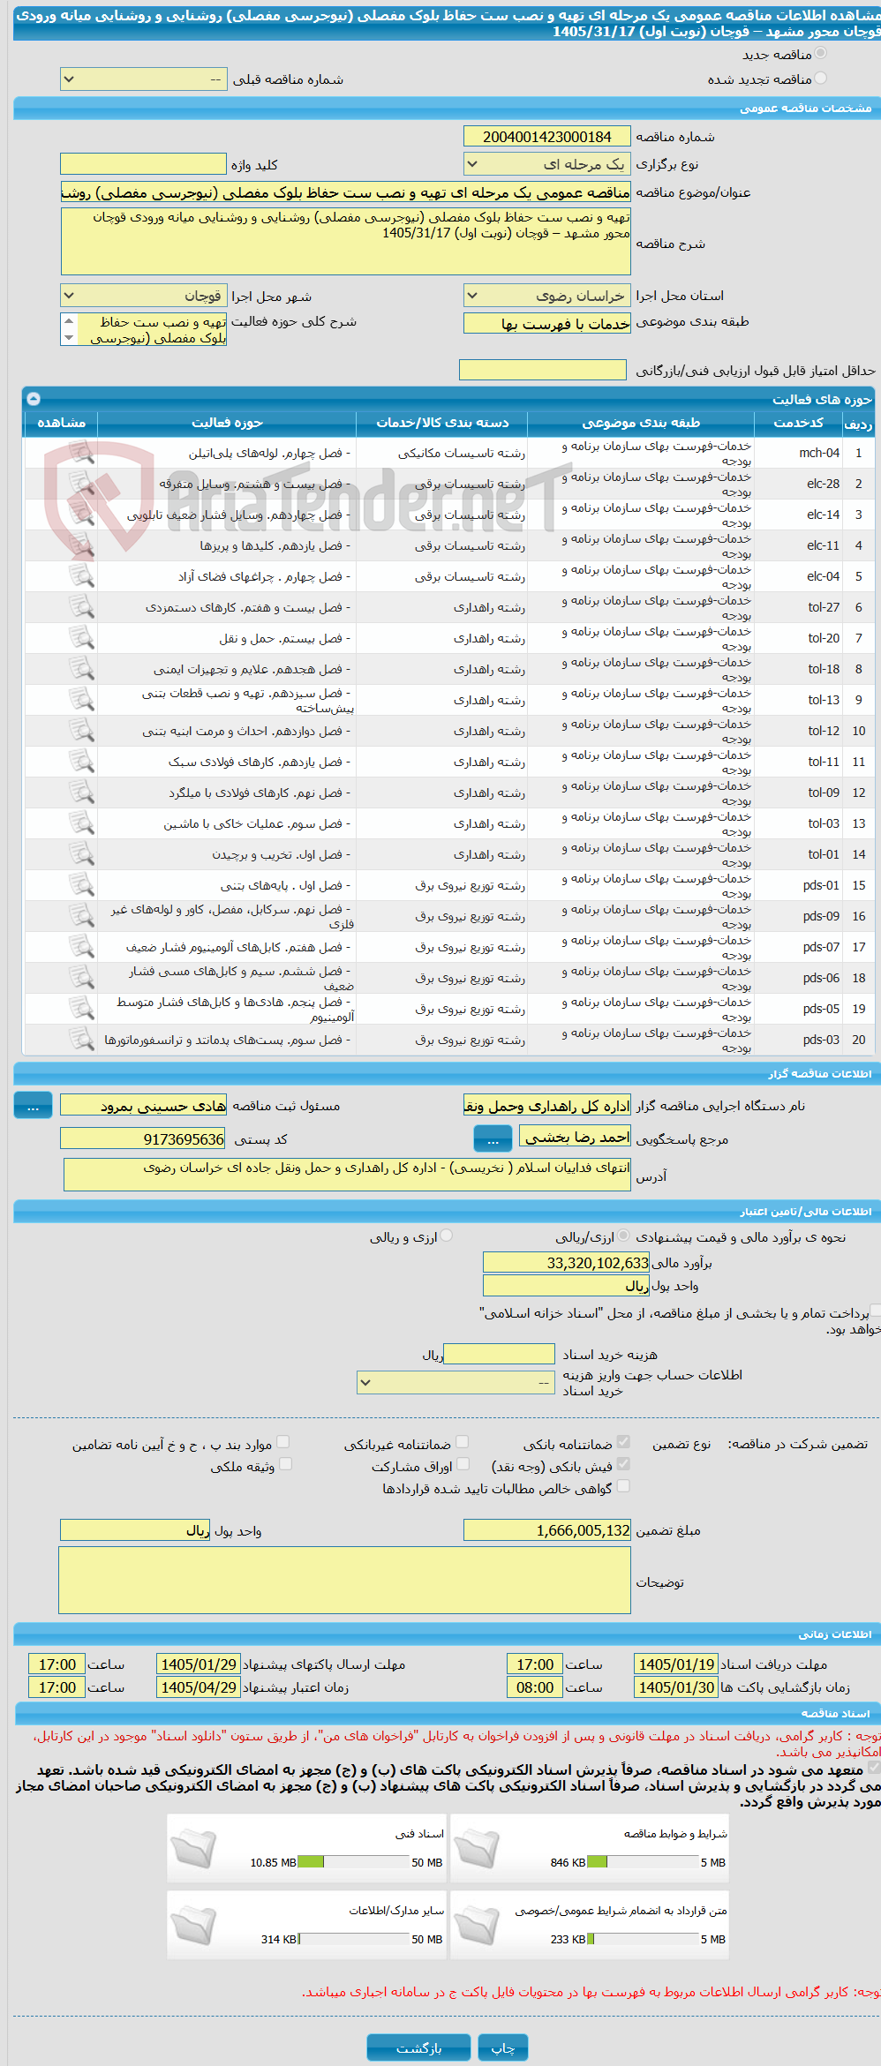Click magnifier icon in pds-01 row
The height and width of the screenshot is (2066, 881).
tap(81, 885)
